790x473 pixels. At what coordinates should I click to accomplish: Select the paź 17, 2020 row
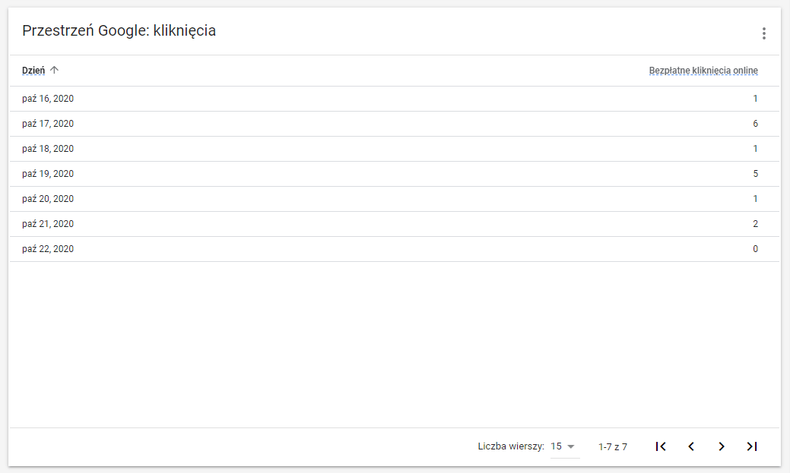48,124
